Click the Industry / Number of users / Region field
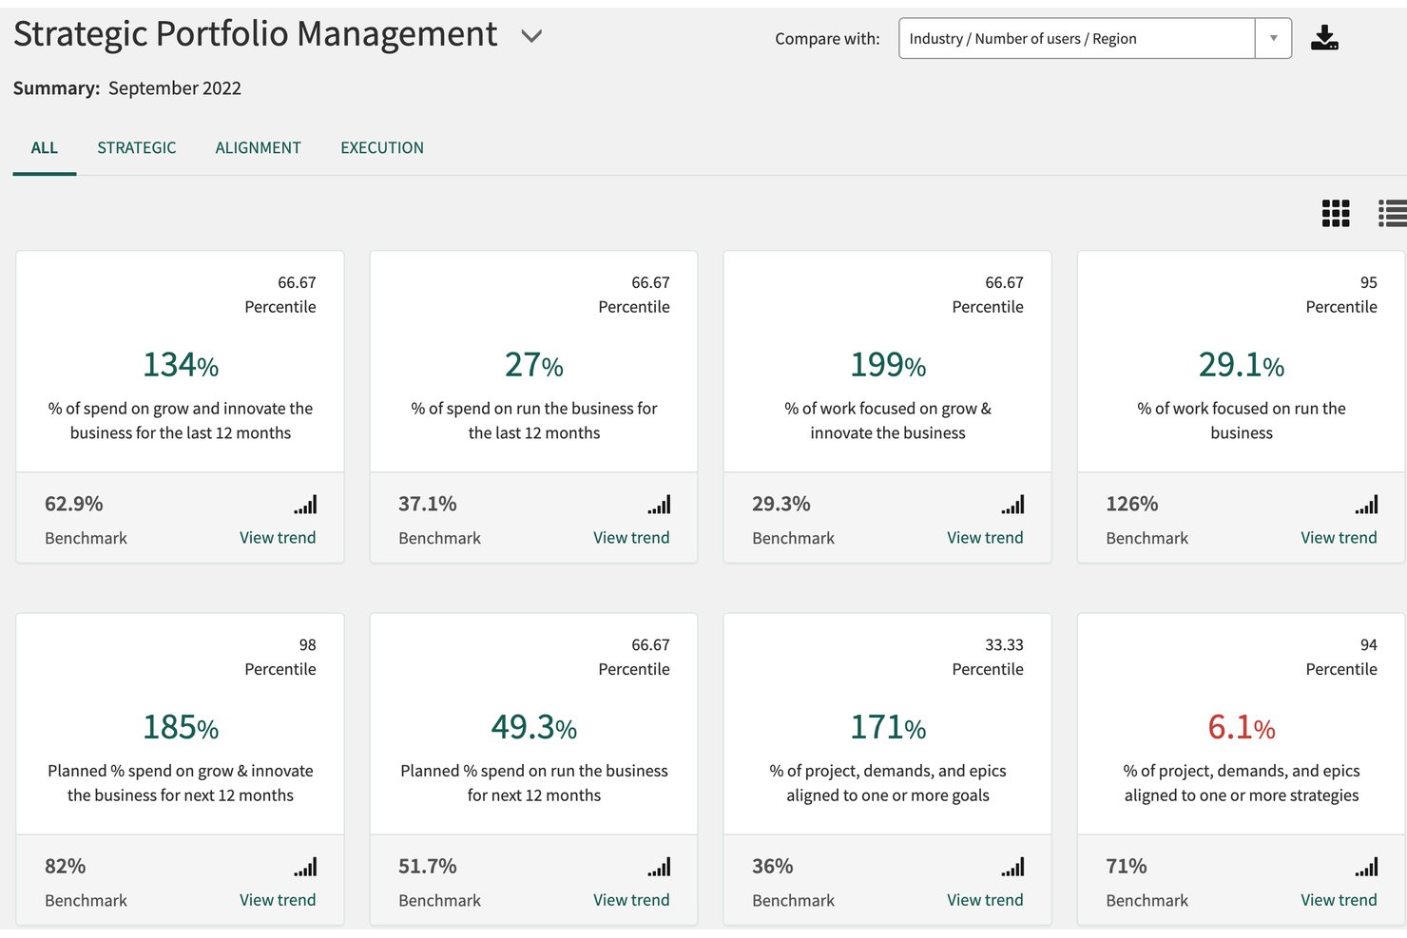The height and width of the screenshot is (938, 1407). (1077, 39)
